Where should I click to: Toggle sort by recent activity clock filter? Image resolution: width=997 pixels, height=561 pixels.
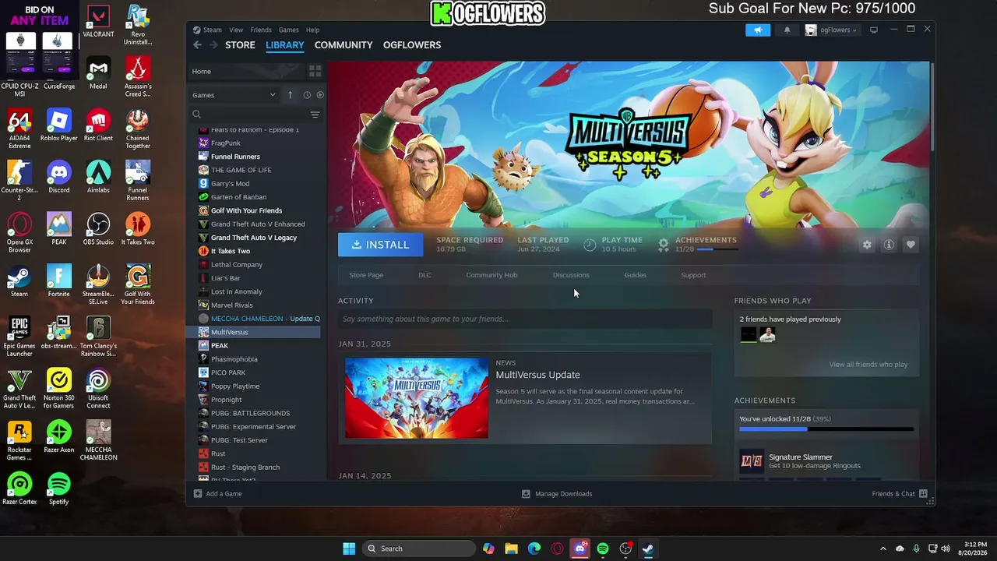(x=307, y=95)
